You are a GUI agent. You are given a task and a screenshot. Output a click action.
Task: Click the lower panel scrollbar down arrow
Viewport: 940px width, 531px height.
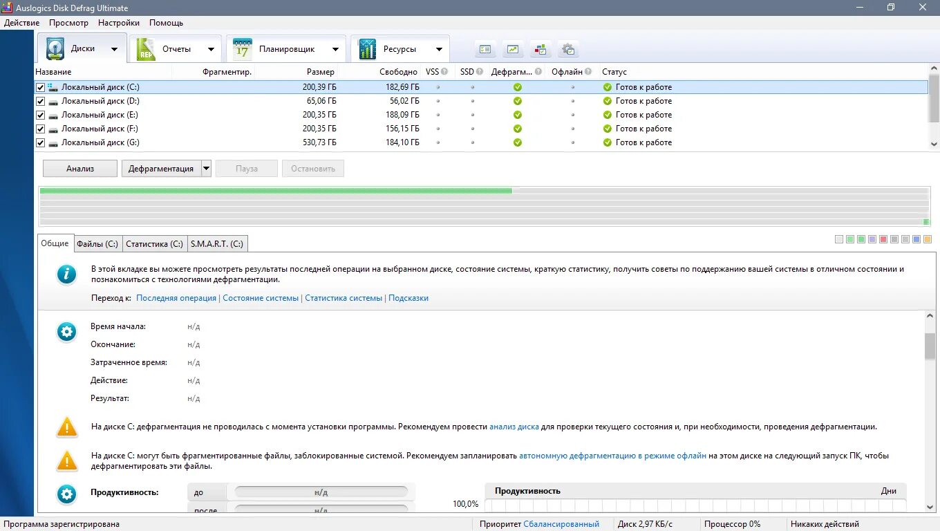[930, 507]
